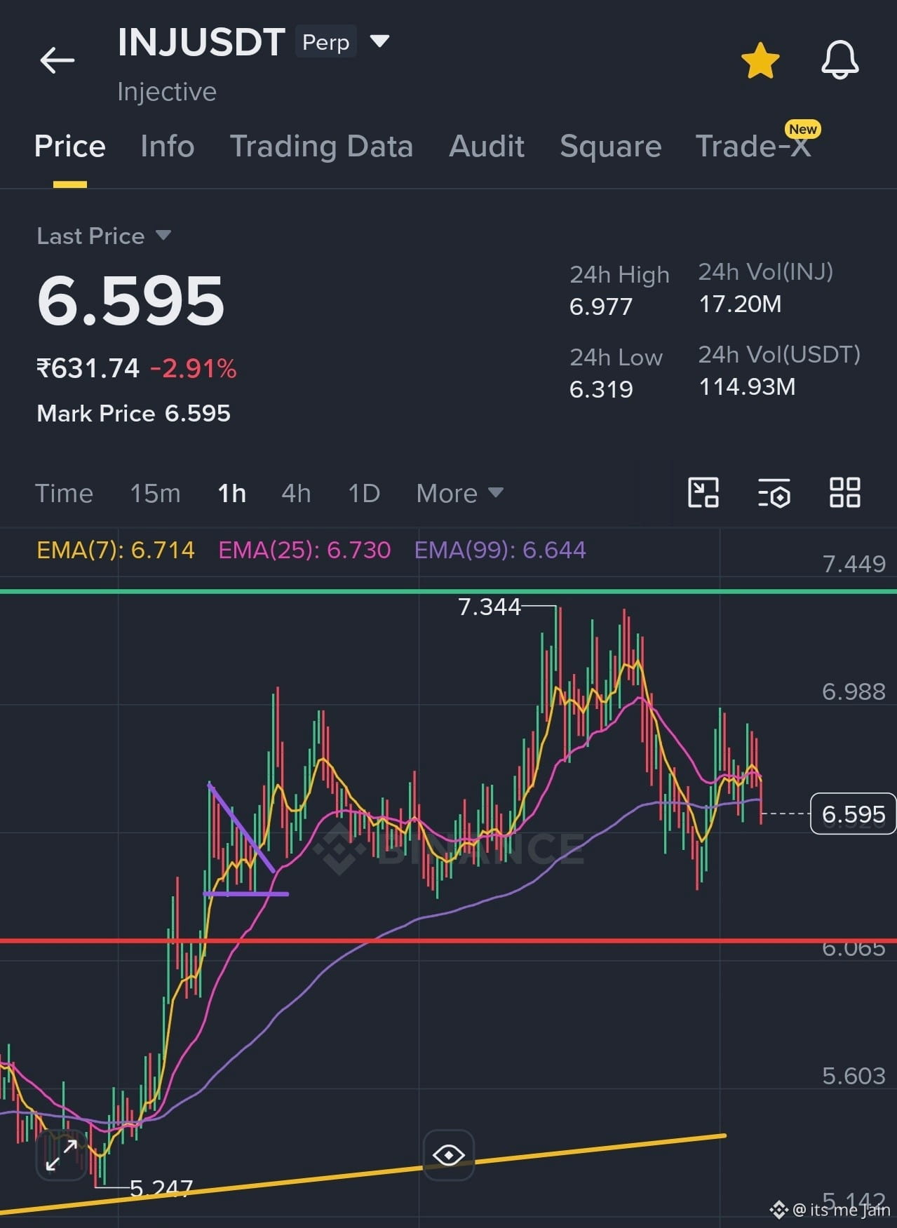Screen dimensions: 897x1228
Task: Open the Trade-X tab
Action: [x=753, y=147]
